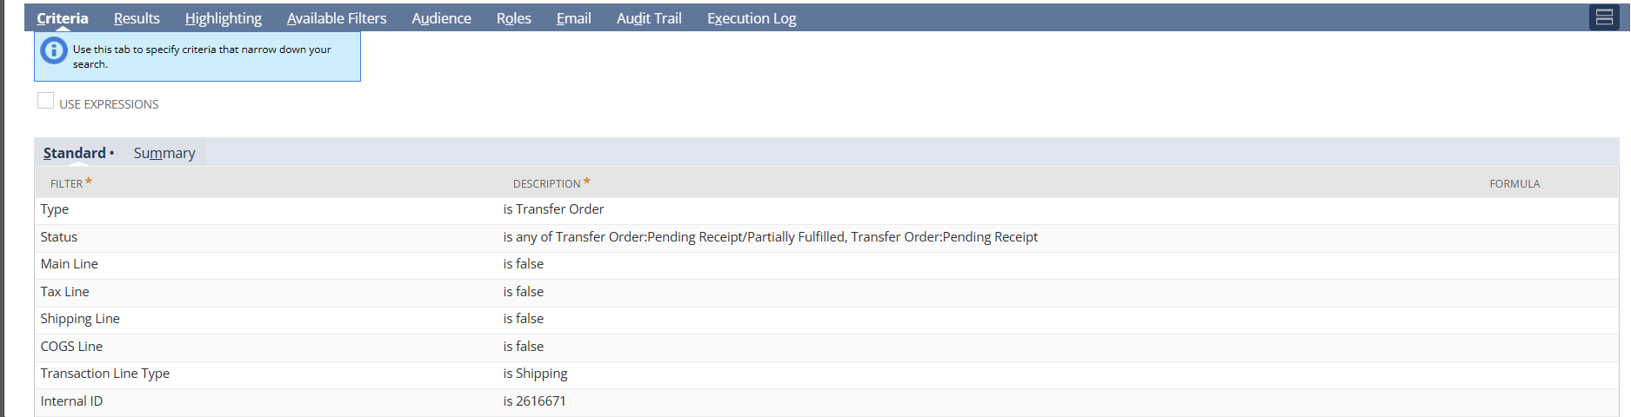Viewport: 1631px width, 417px height.
Task: Click the blue info icon in tooltip
Action: click(54, 51)
